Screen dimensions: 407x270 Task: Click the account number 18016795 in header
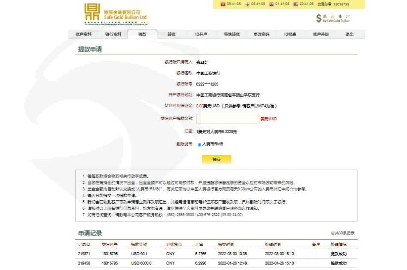click(341, 4)
